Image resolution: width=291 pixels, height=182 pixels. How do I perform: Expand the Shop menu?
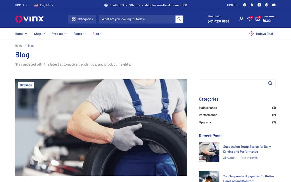point(39,34)
